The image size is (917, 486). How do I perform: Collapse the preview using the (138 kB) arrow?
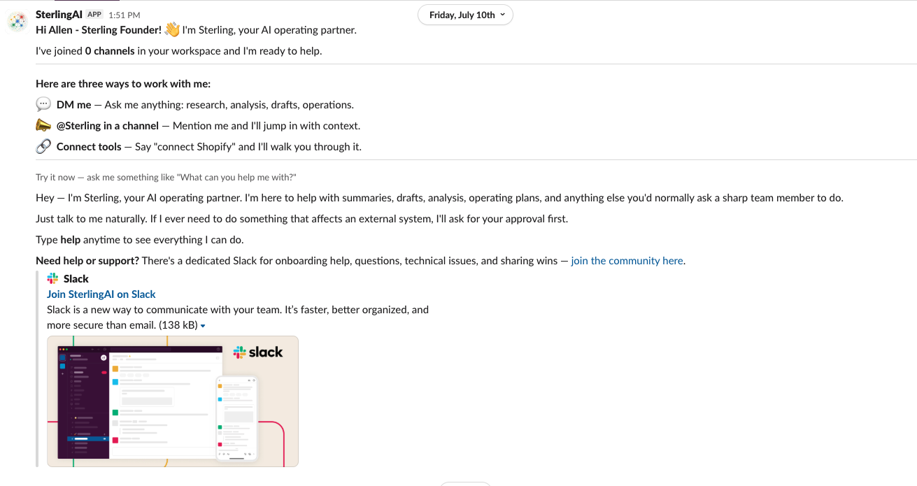203,326
